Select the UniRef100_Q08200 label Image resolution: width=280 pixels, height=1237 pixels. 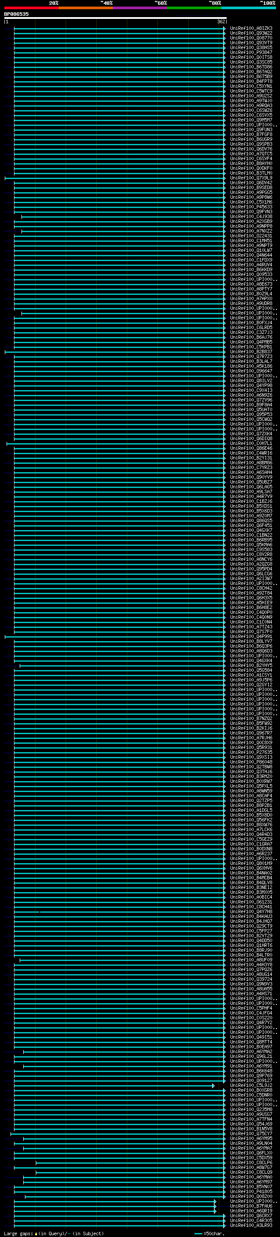pyautogui.click(x=251, y=1197)
